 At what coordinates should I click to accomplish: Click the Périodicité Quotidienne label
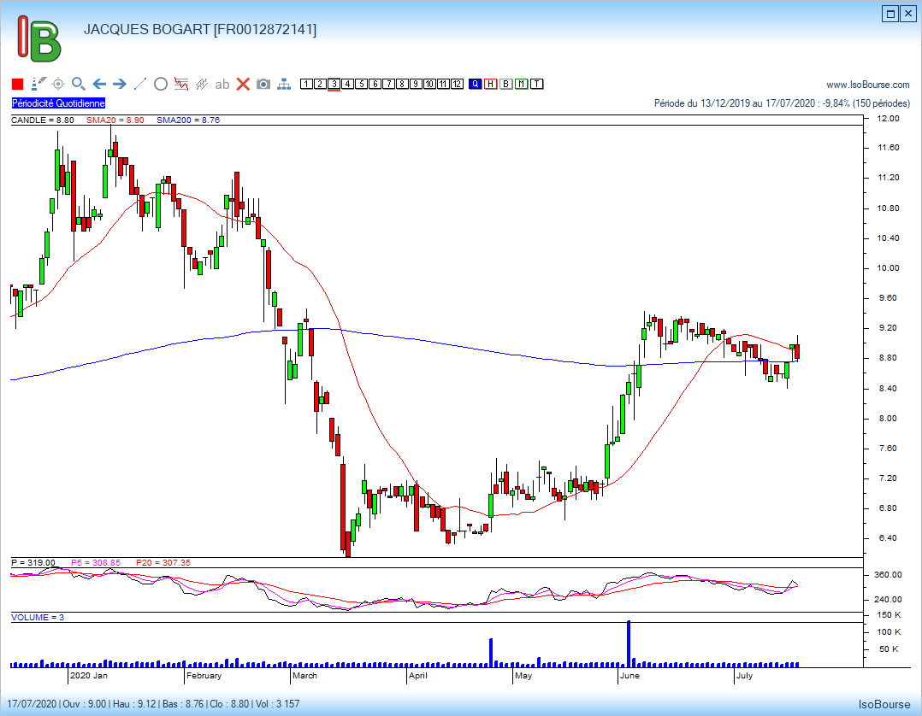[58, 103]
